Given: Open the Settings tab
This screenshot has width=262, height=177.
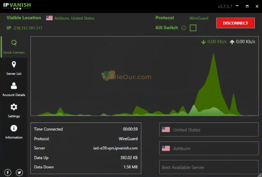Looking at the screenshot, I should point(14,111).
